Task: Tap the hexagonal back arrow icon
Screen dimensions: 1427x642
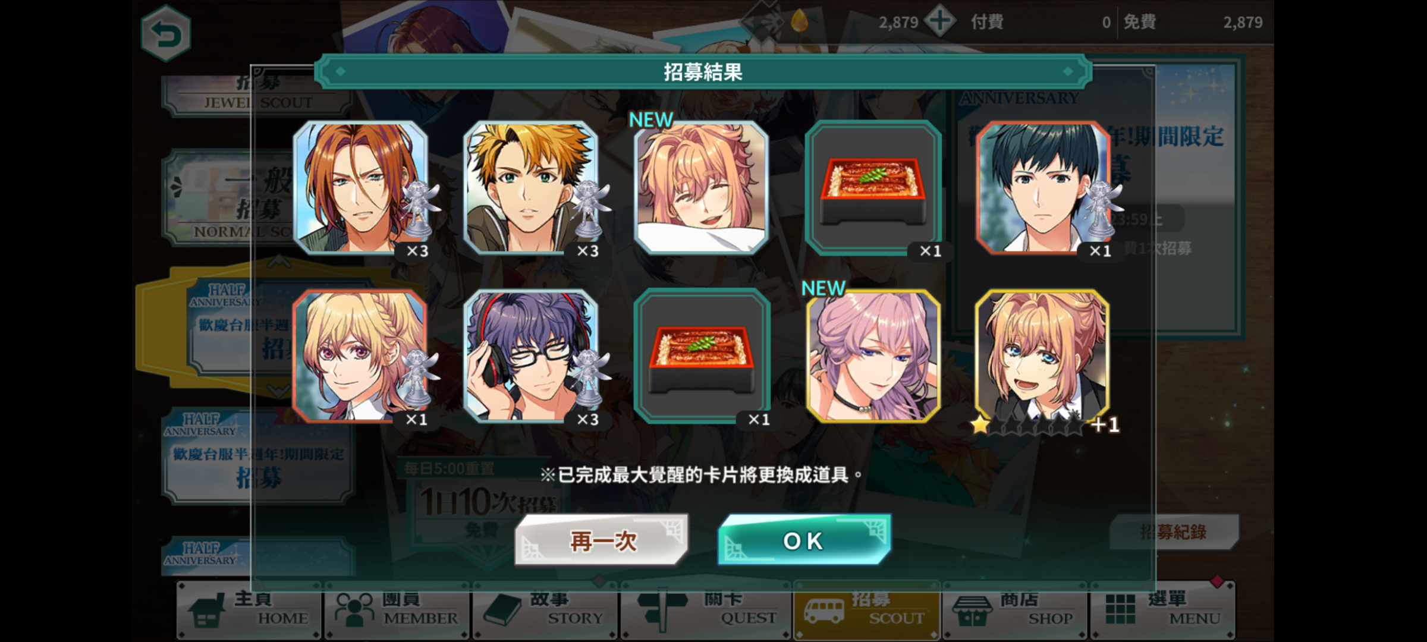Action: [x=166, y=33]
